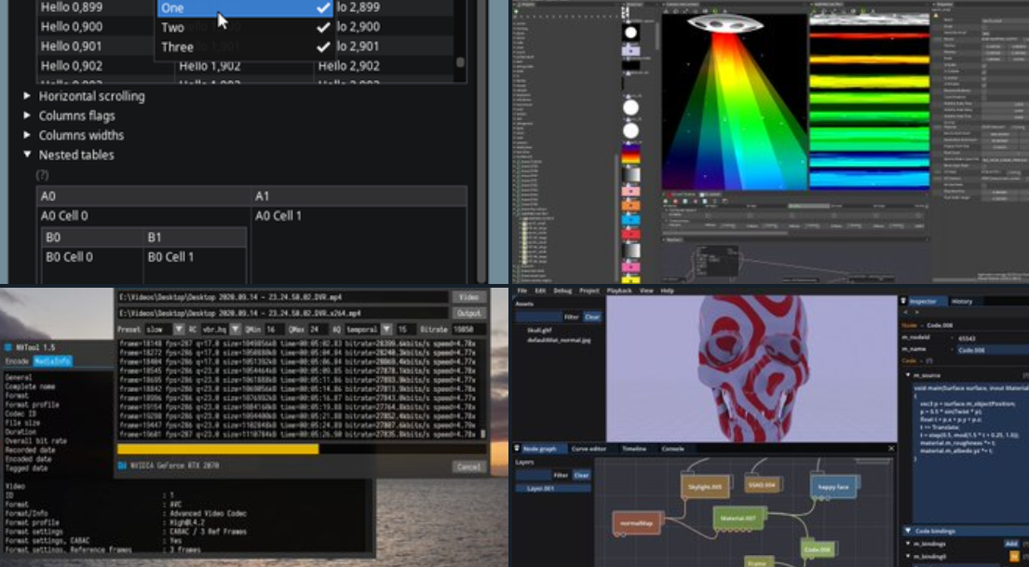Click the orange icon beside m_binding0
This screenshot has height=567, width=1029.
coord(1015,557)
